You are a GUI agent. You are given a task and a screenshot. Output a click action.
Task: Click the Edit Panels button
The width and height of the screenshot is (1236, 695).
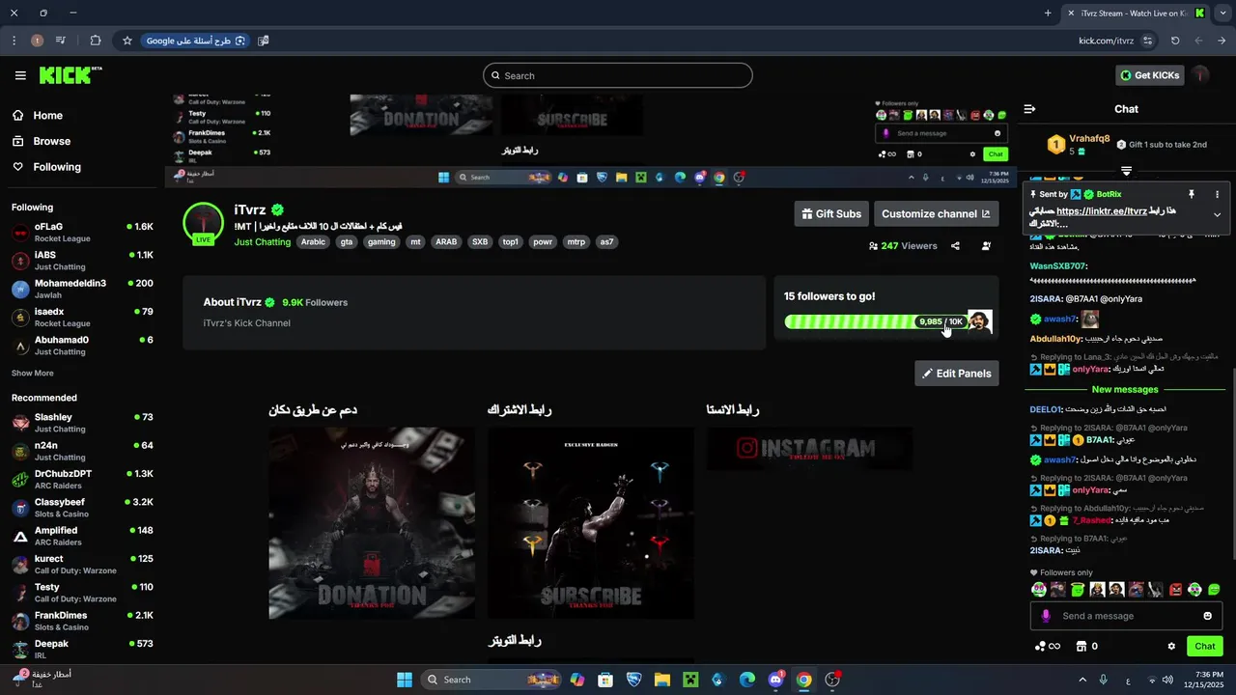tap(956, 374)
